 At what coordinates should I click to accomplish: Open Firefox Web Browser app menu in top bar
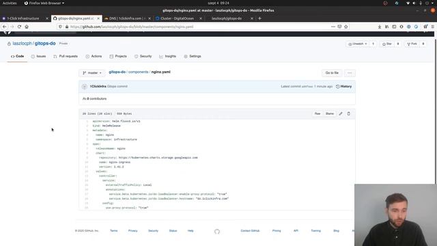[44, 3]
